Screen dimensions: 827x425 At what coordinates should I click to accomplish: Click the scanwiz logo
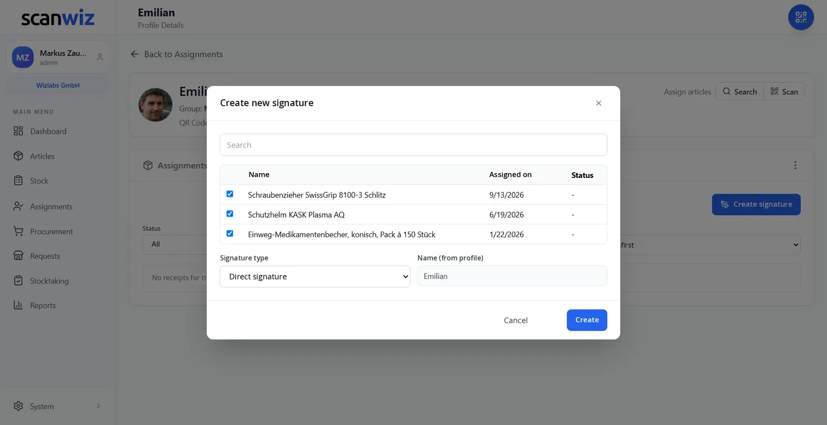point(58,18)
